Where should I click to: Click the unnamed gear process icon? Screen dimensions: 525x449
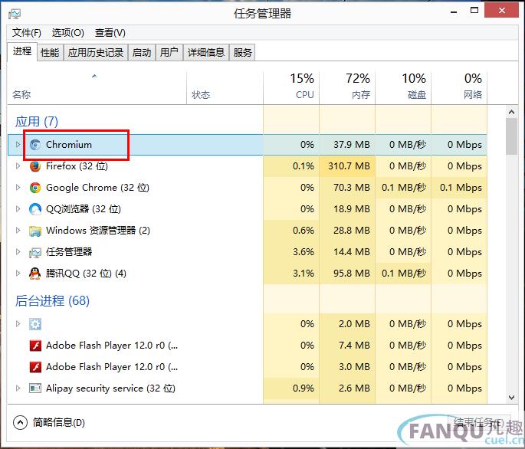coord(35,324)
